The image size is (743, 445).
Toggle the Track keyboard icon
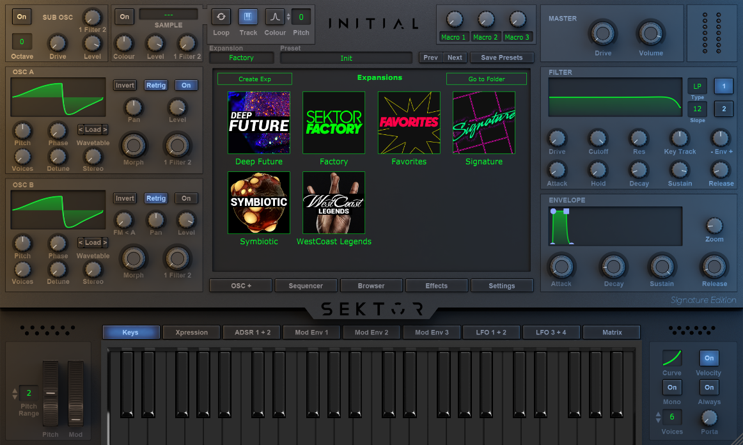[248, 17]
